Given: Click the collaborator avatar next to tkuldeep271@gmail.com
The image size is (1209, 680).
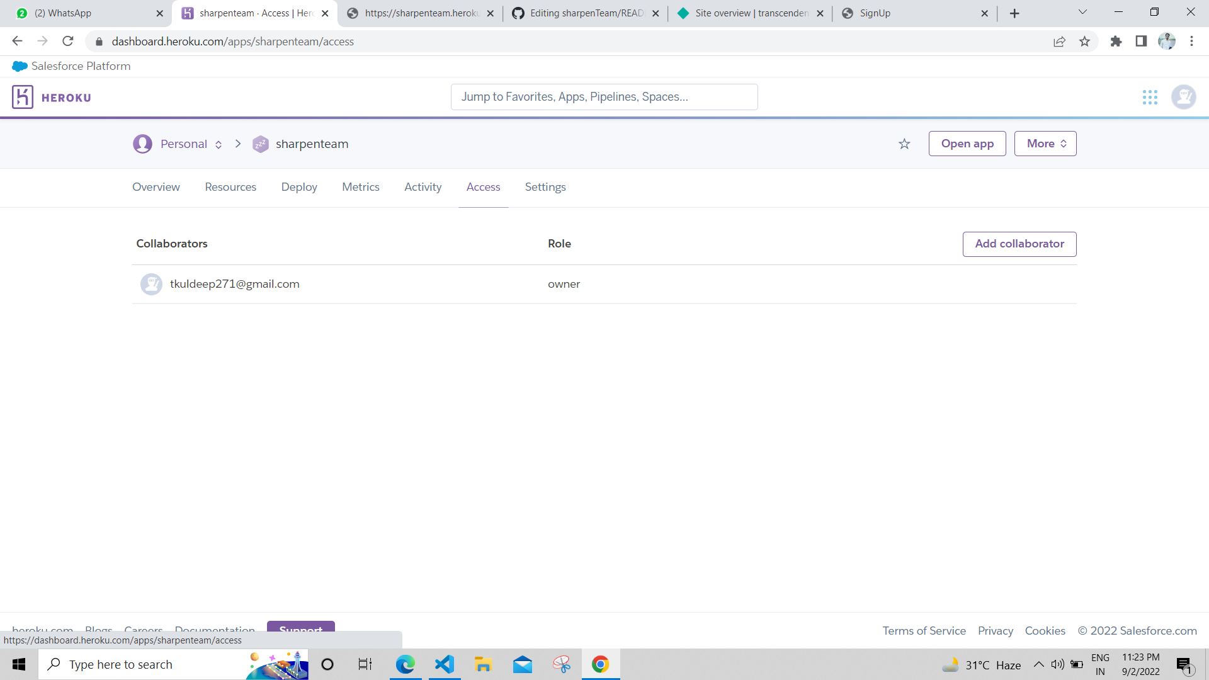Looking at the screenshot, I should 151,284.
